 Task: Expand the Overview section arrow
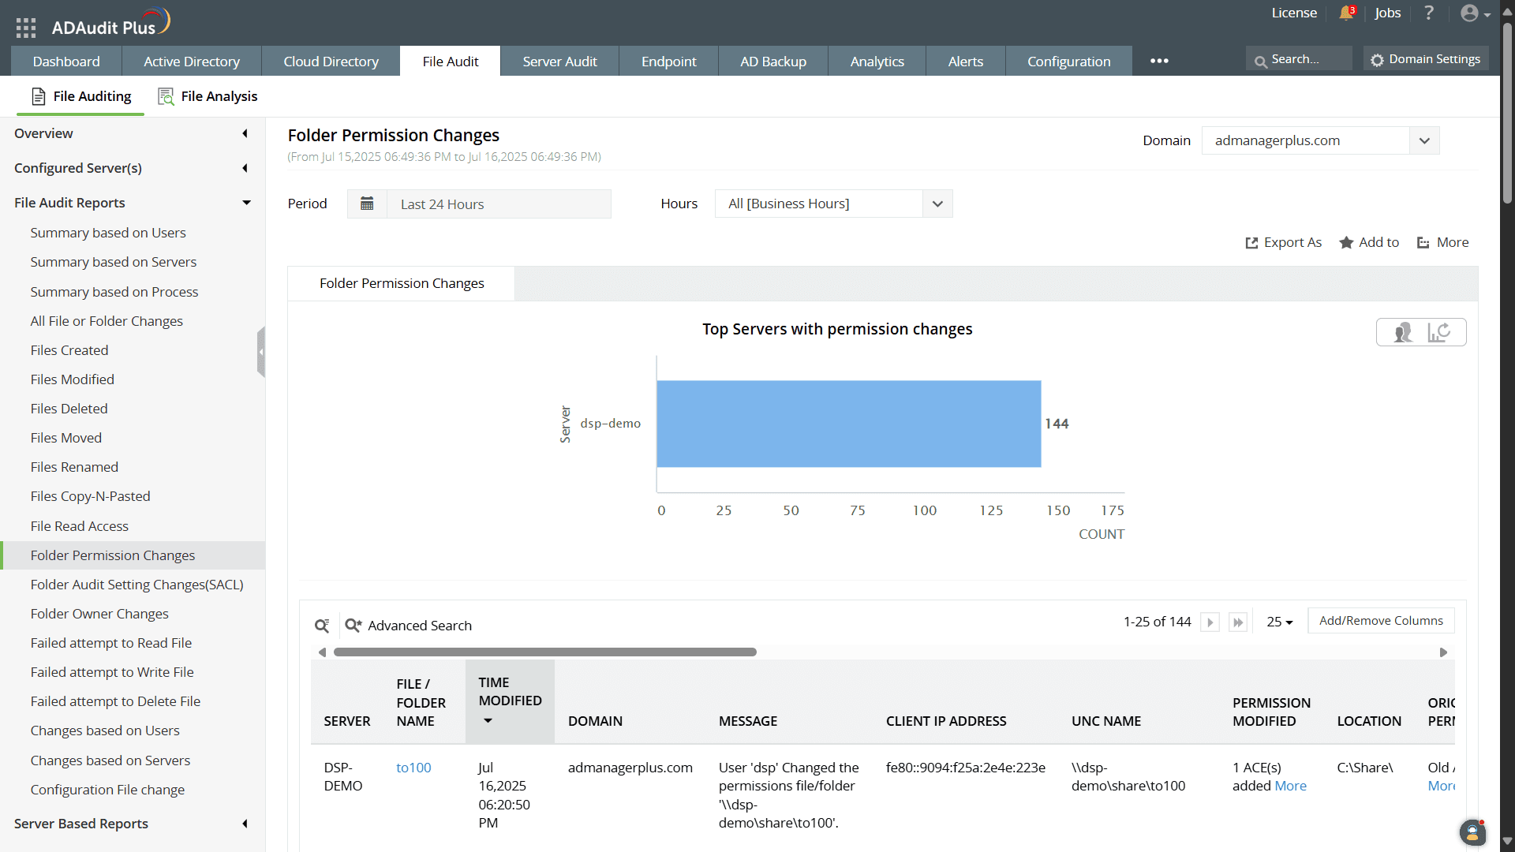pos(245,133)
